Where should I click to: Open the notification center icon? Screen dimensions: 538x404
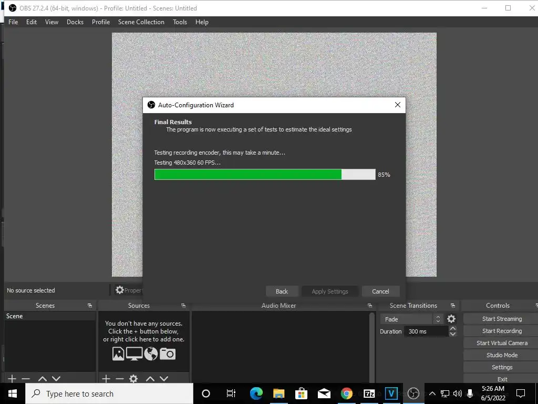coord(521,393)
